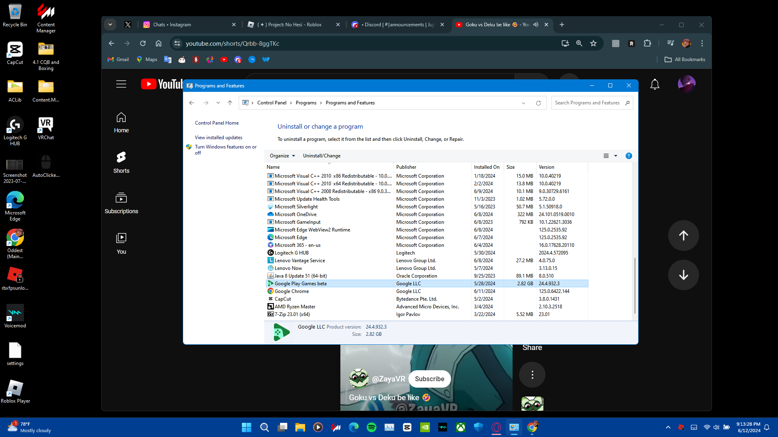Bookmark this page with the star icon
This screenshot has width=778, height=437.
pyautogui.click(x=593, y=43)
